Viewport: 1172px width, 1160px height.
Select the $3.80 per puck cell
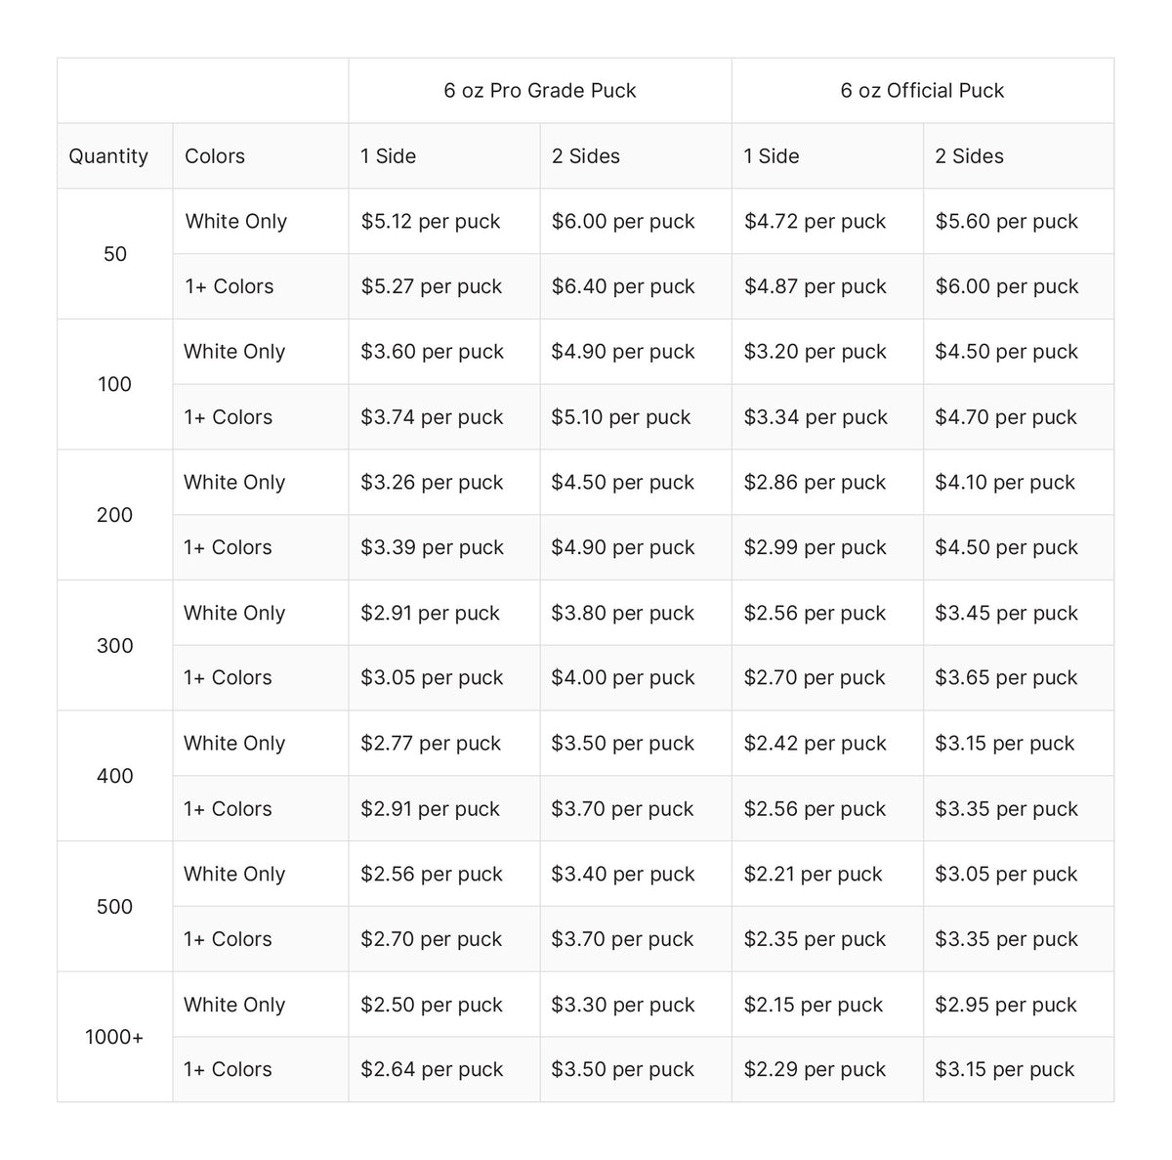[623, 614]
